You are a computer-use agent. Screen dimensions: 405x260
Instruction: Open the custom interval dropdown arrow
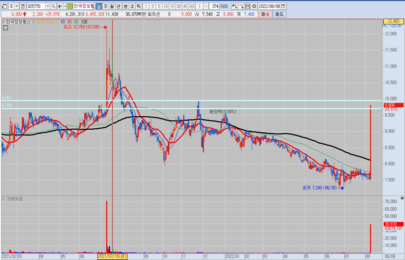point(206,6)
